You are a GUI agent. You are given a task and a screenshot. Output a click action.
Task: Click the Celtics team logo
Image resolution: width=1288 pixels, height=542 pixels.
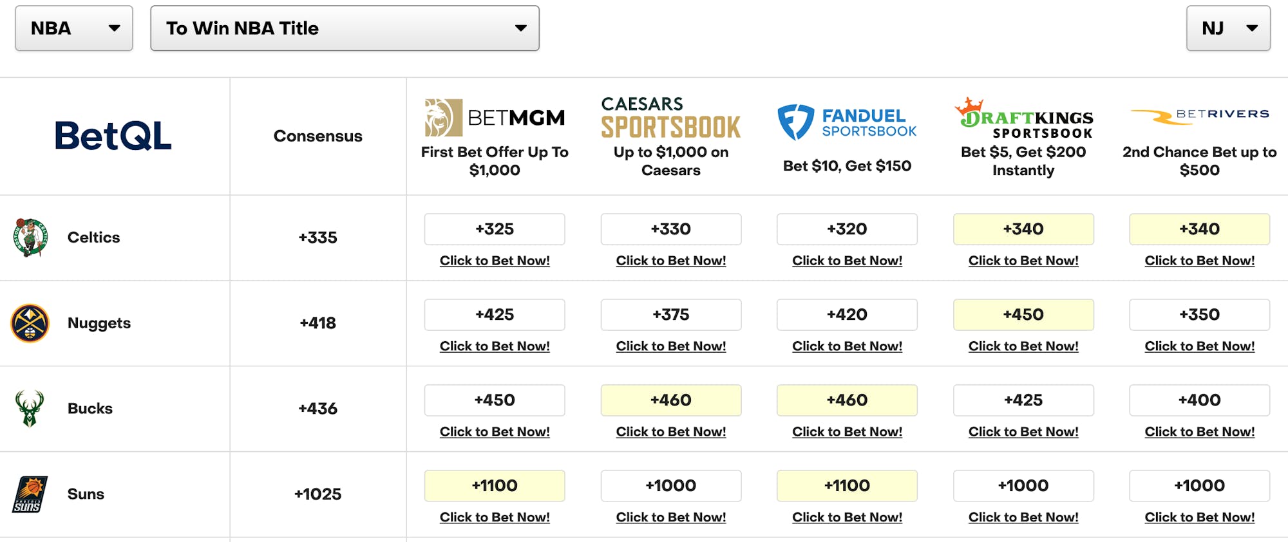pos(30,238)
